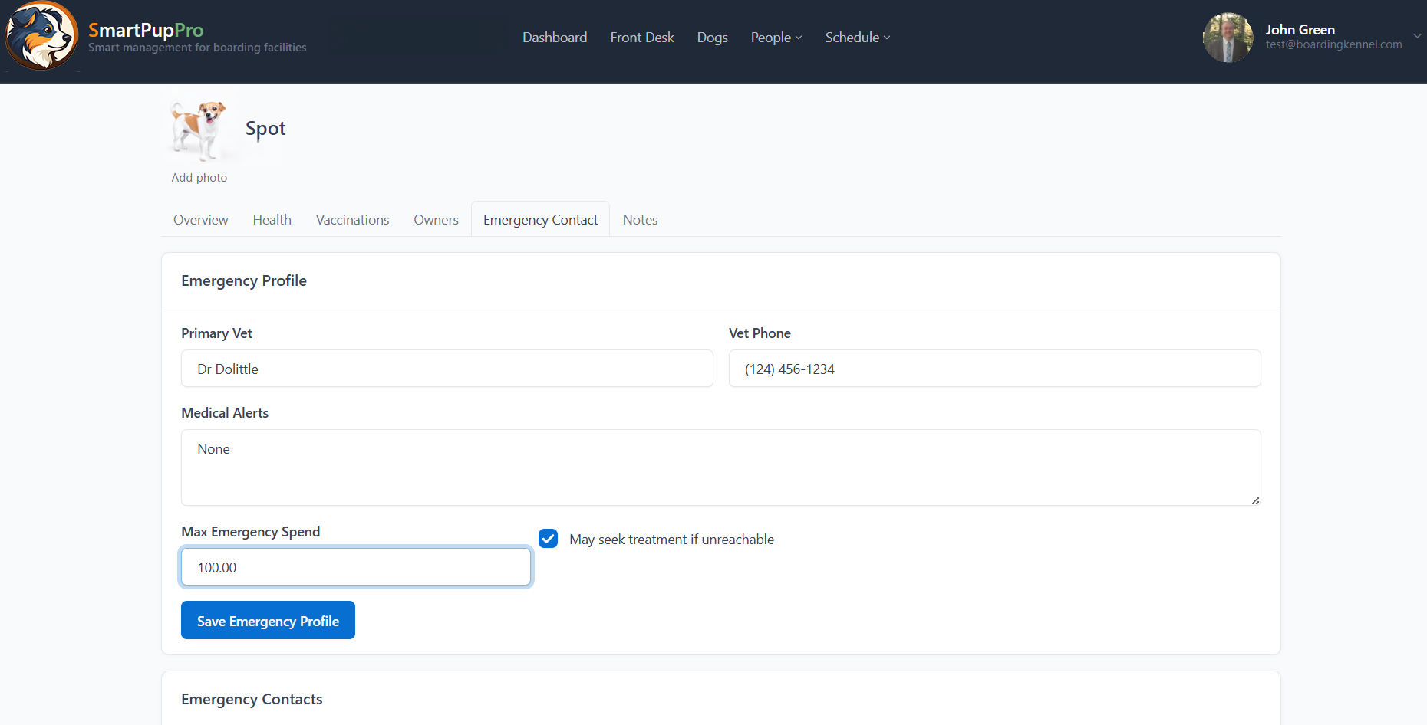Open the Notes tab
Image resolution: width=1427 pixels, height=725 pixels.
click(x=640, y=220)
